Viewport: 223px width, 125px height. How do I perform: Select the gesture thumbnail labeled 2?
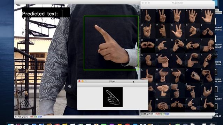click(x=163, y=16)
